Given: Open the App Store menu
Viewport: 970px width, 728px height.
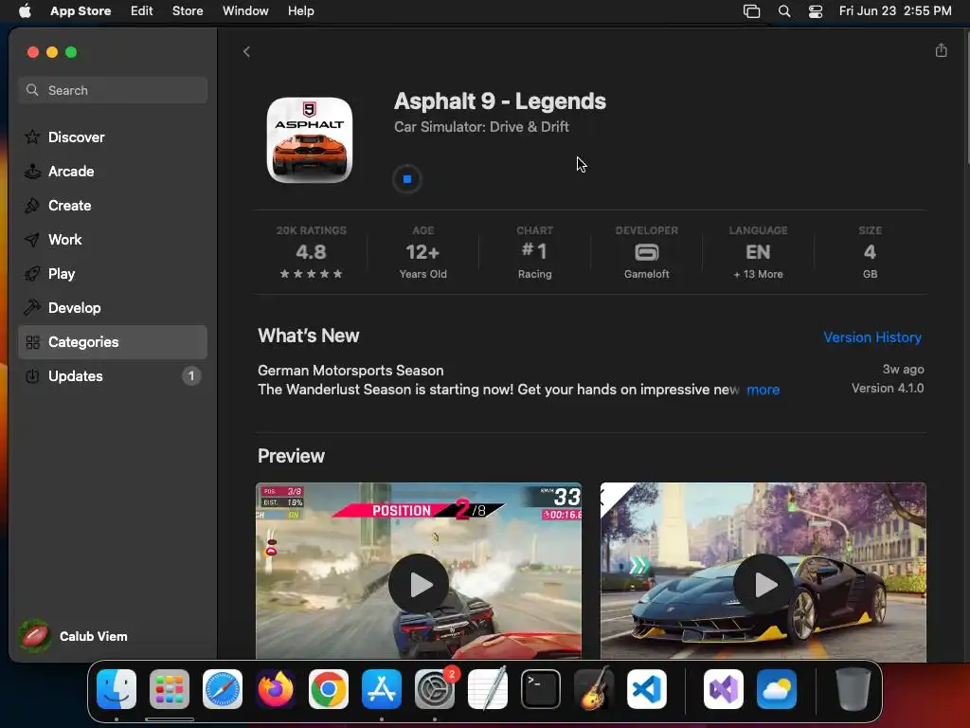Looking at the screenshot, I should [81, 11].
